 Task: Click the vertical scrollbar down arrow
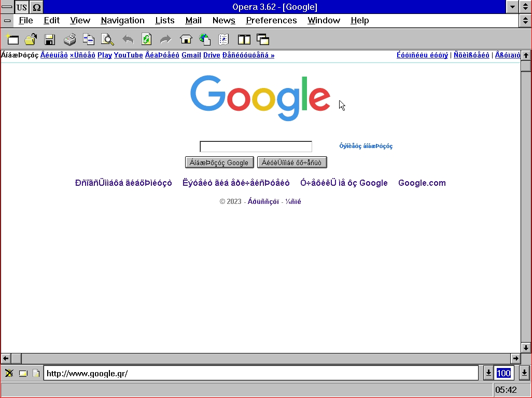526,348
